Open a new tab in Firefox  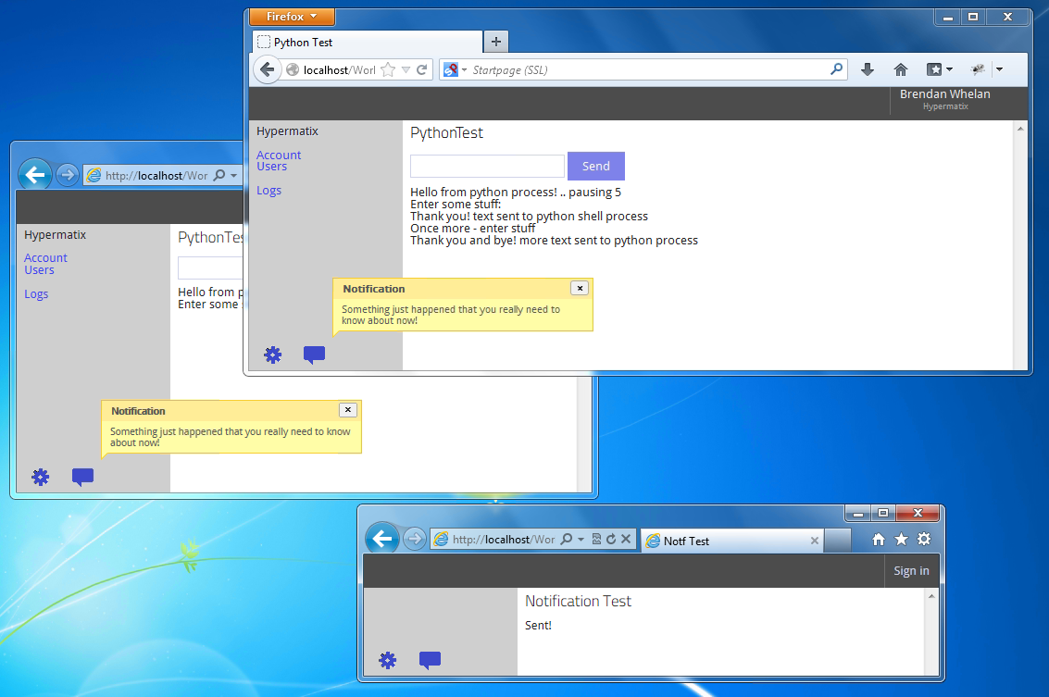point(495,42)
